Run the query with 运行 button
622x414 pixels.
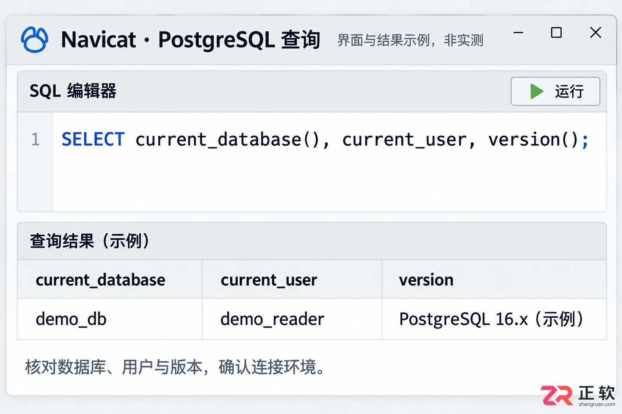[x=555, y=91]
